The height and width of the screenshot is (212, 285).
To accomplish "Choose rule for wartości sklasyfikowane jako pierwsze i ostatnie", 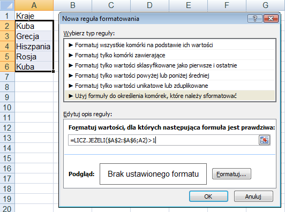I will tap(170, 65).
